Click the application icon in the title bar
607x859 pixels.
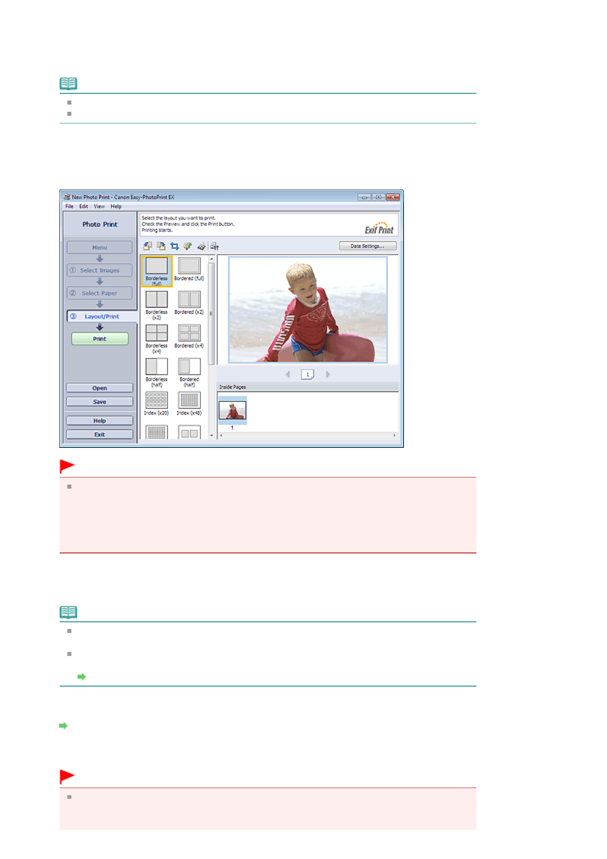point(67,197)
